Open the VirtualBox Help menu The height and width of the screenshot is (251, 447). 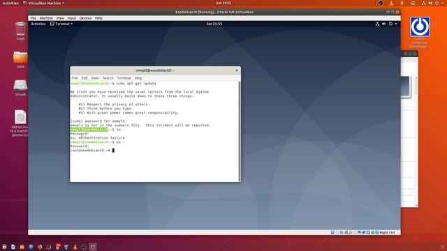(98, 18)
